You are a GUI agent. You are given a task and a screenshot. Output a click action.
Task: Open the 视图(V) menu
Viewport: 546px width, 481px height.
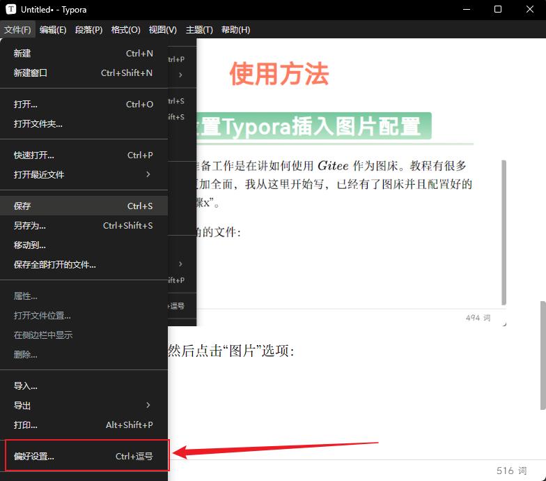[x=163, y=29]
